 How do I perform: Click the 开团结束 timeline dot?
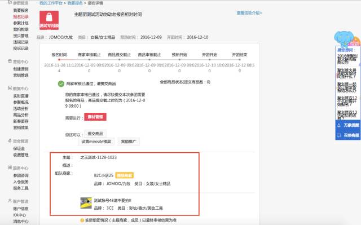[240, 60]
